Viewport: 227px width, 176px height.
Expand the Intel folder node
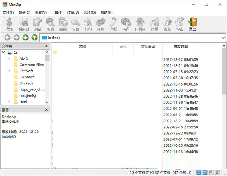pos(9,101)
